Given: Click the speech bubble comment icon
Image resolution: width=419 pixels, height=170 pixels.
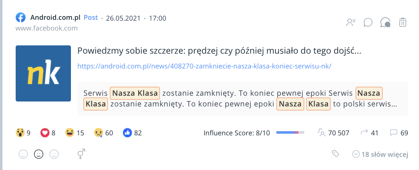Looking at the screenshot, I should point(368,22).
